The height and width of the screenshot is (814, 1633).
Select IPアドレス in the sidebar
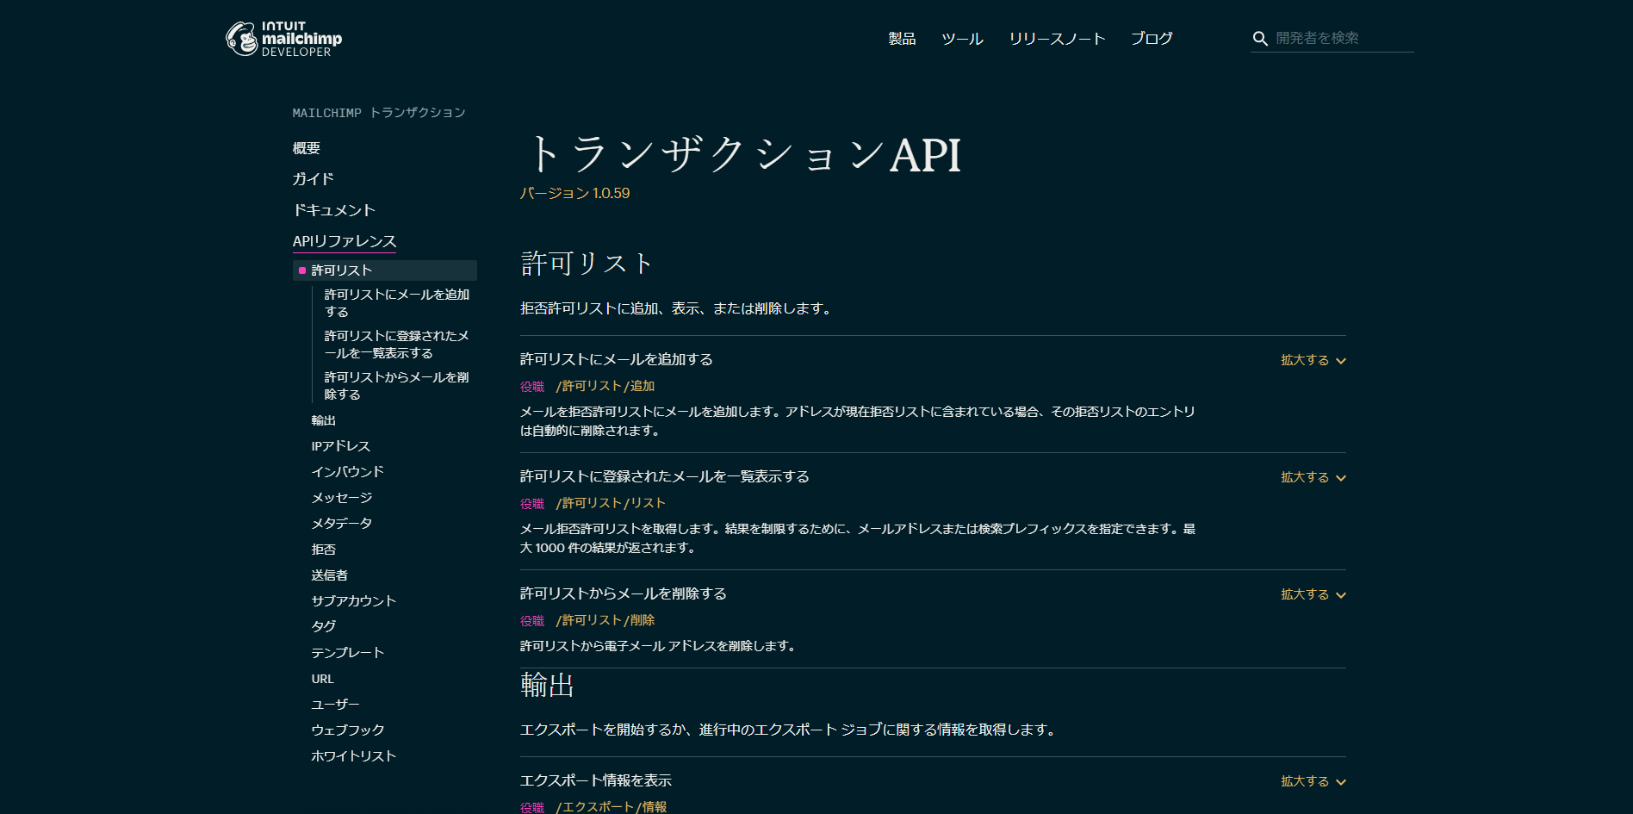(x=341, y=446)
